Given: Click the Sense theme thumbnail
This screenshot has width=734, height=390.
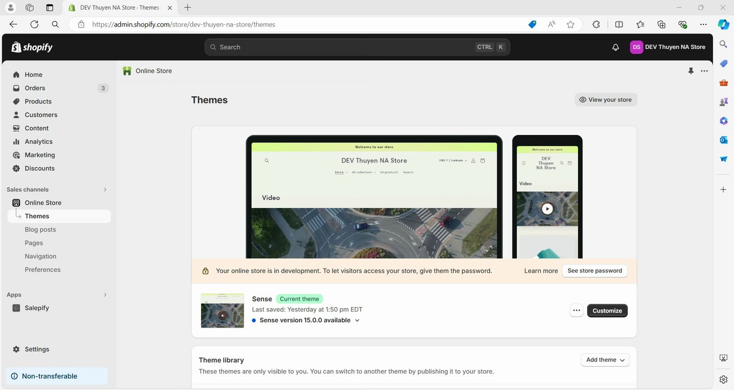Looking at the screenshot, I should click(223, 310).
